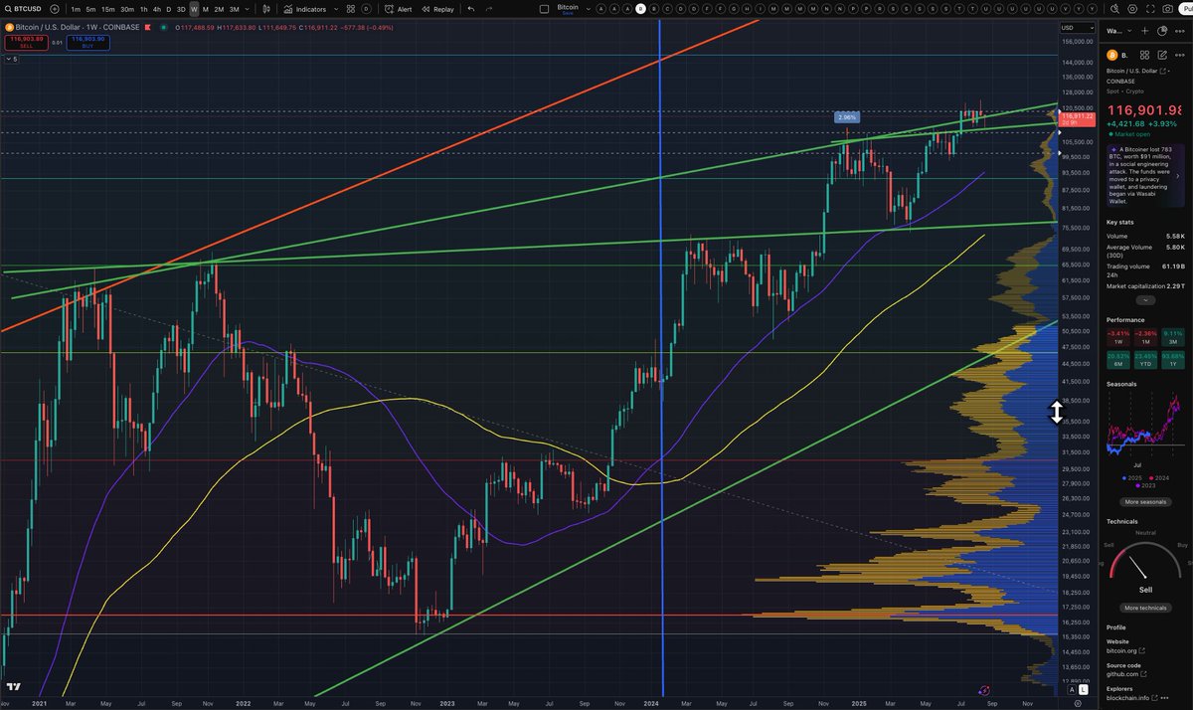Select the 1W performance cell
This screenshot has width=1193, height=710.
[1118, 338]
